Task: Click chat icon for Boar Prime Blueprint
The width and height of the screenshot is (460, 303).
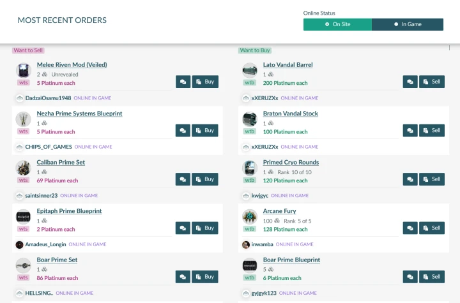Action: [x=410, y=277]
